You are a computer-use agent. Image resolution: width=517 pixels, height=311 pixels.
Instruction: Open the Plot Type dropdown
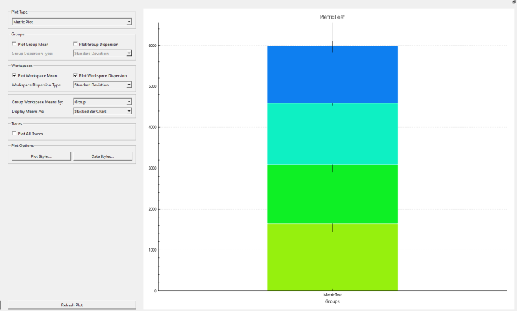coord(72,22)
